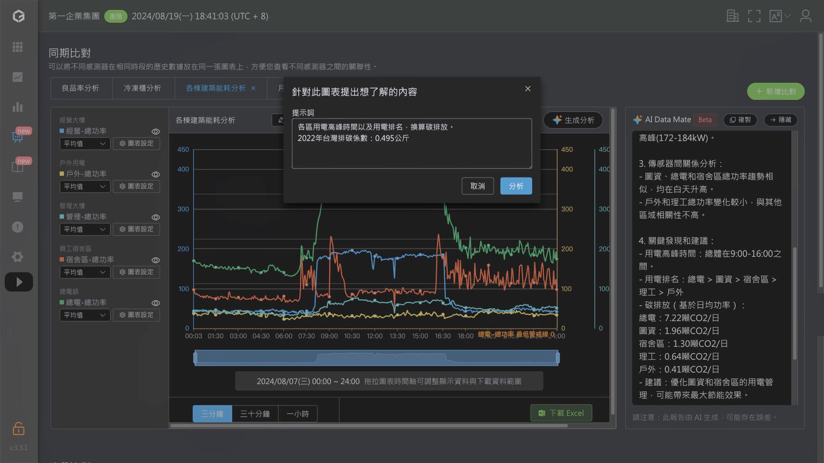Click the chart time range slider bar
The width and height of the screenshot is (824, 463).
pyautogui.click(x=376, y=358)
